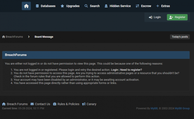Click the Current time text in footer

pos(23,108)
